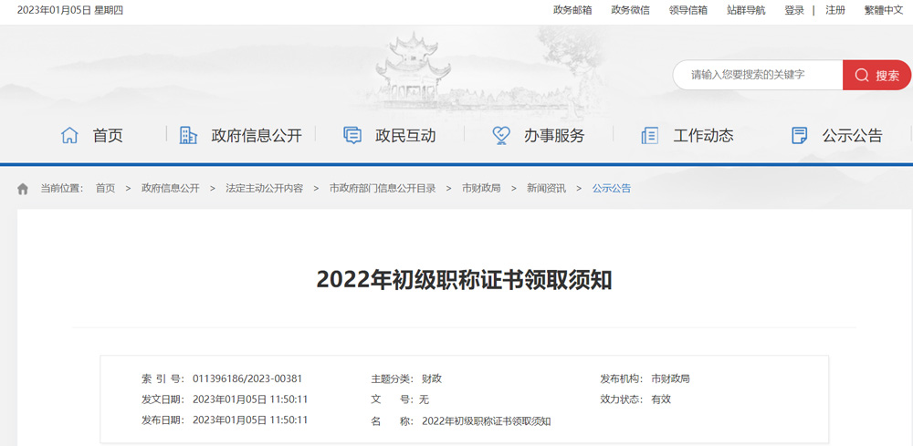
Task: Click the 注册 register link
Action: tap(835, 10)
